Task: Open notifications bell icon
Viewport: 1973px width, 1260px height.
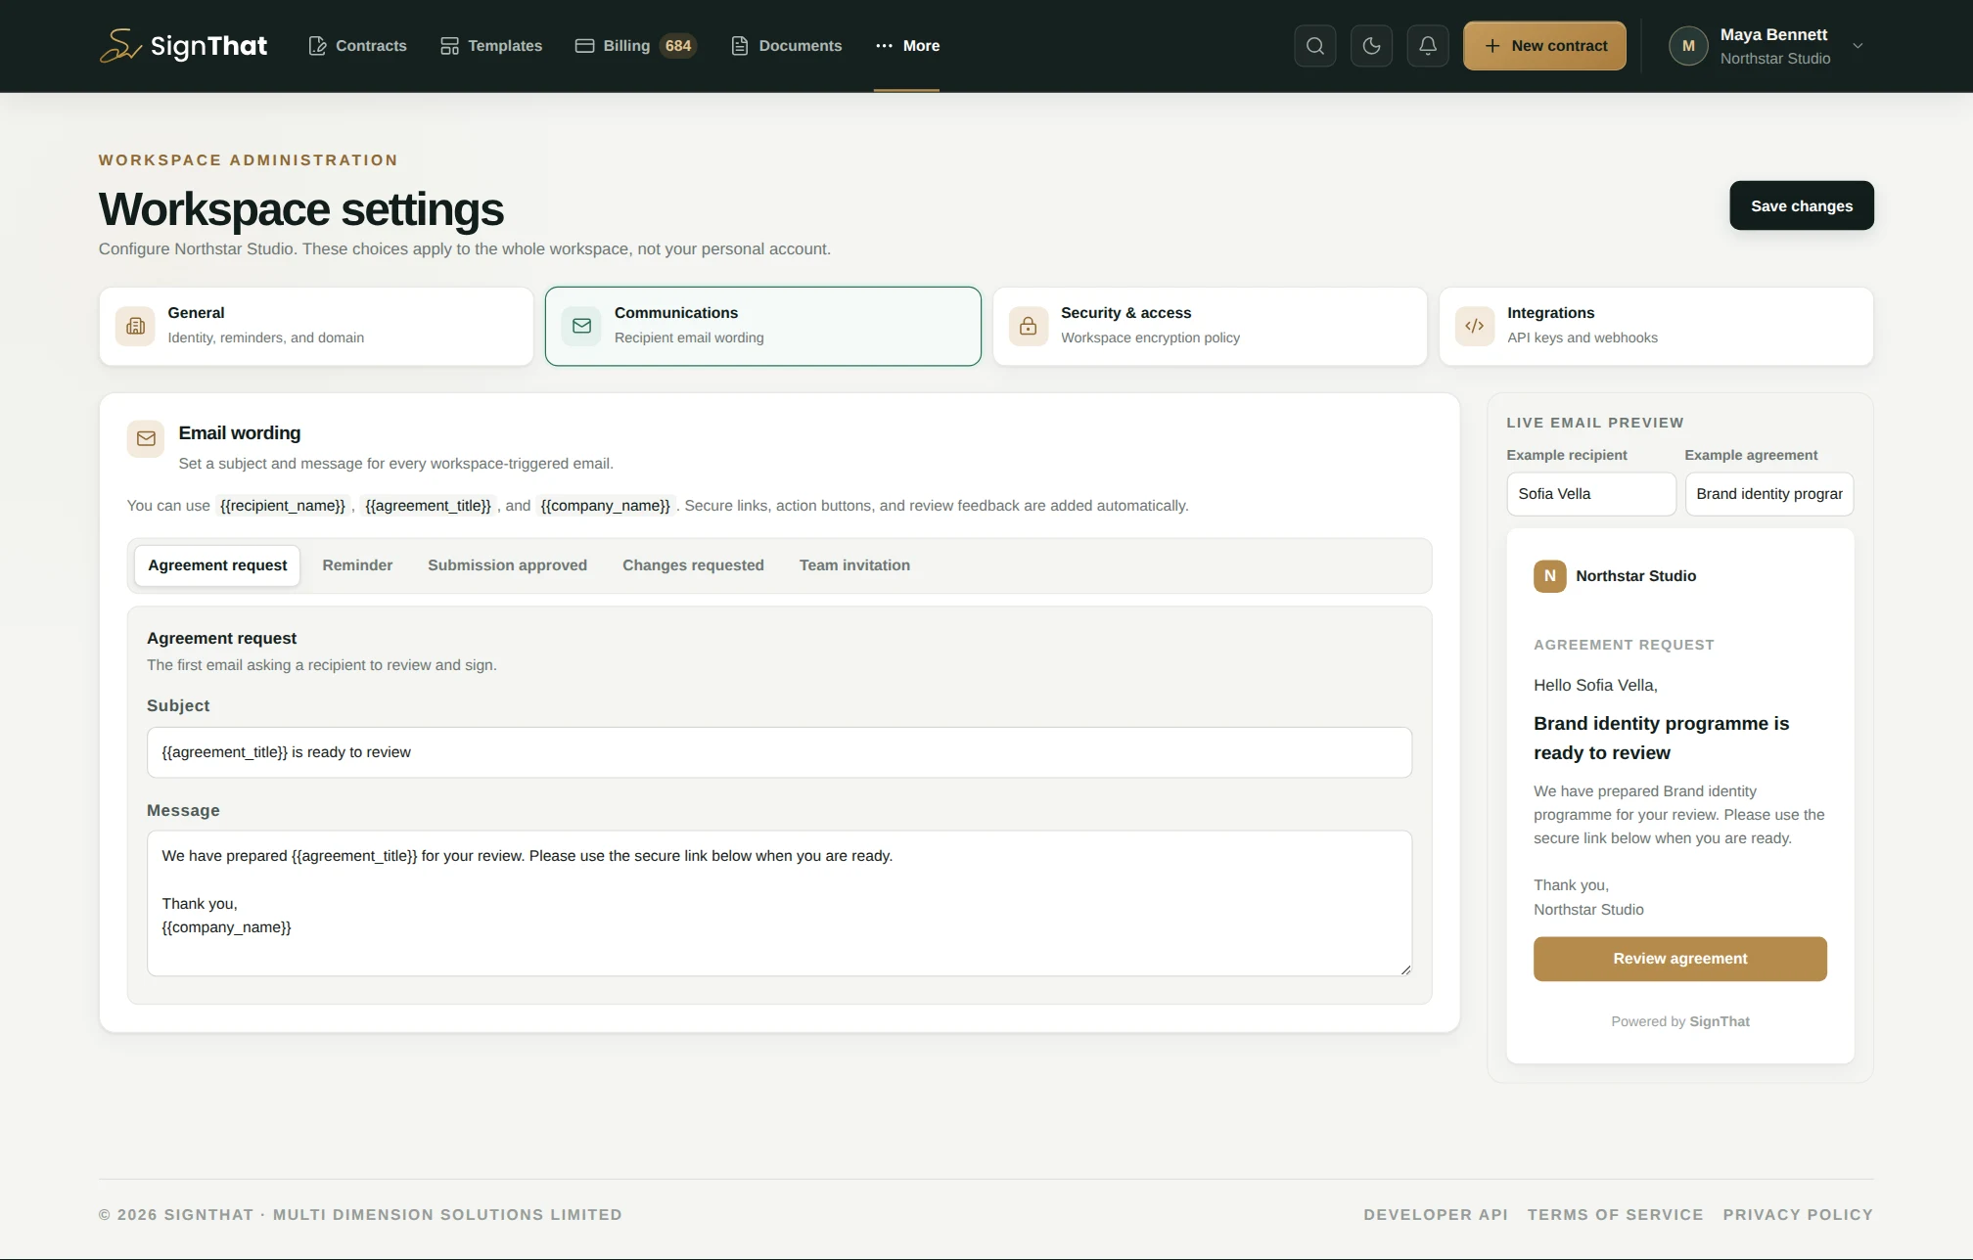Action: click(1428, 46)
